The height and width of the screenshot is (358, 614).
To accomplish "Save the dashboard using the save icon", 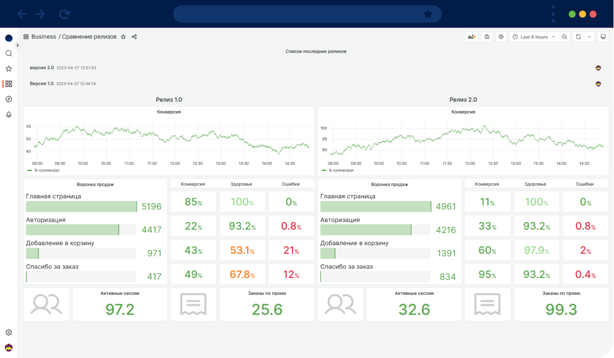I will coord(487,37).
